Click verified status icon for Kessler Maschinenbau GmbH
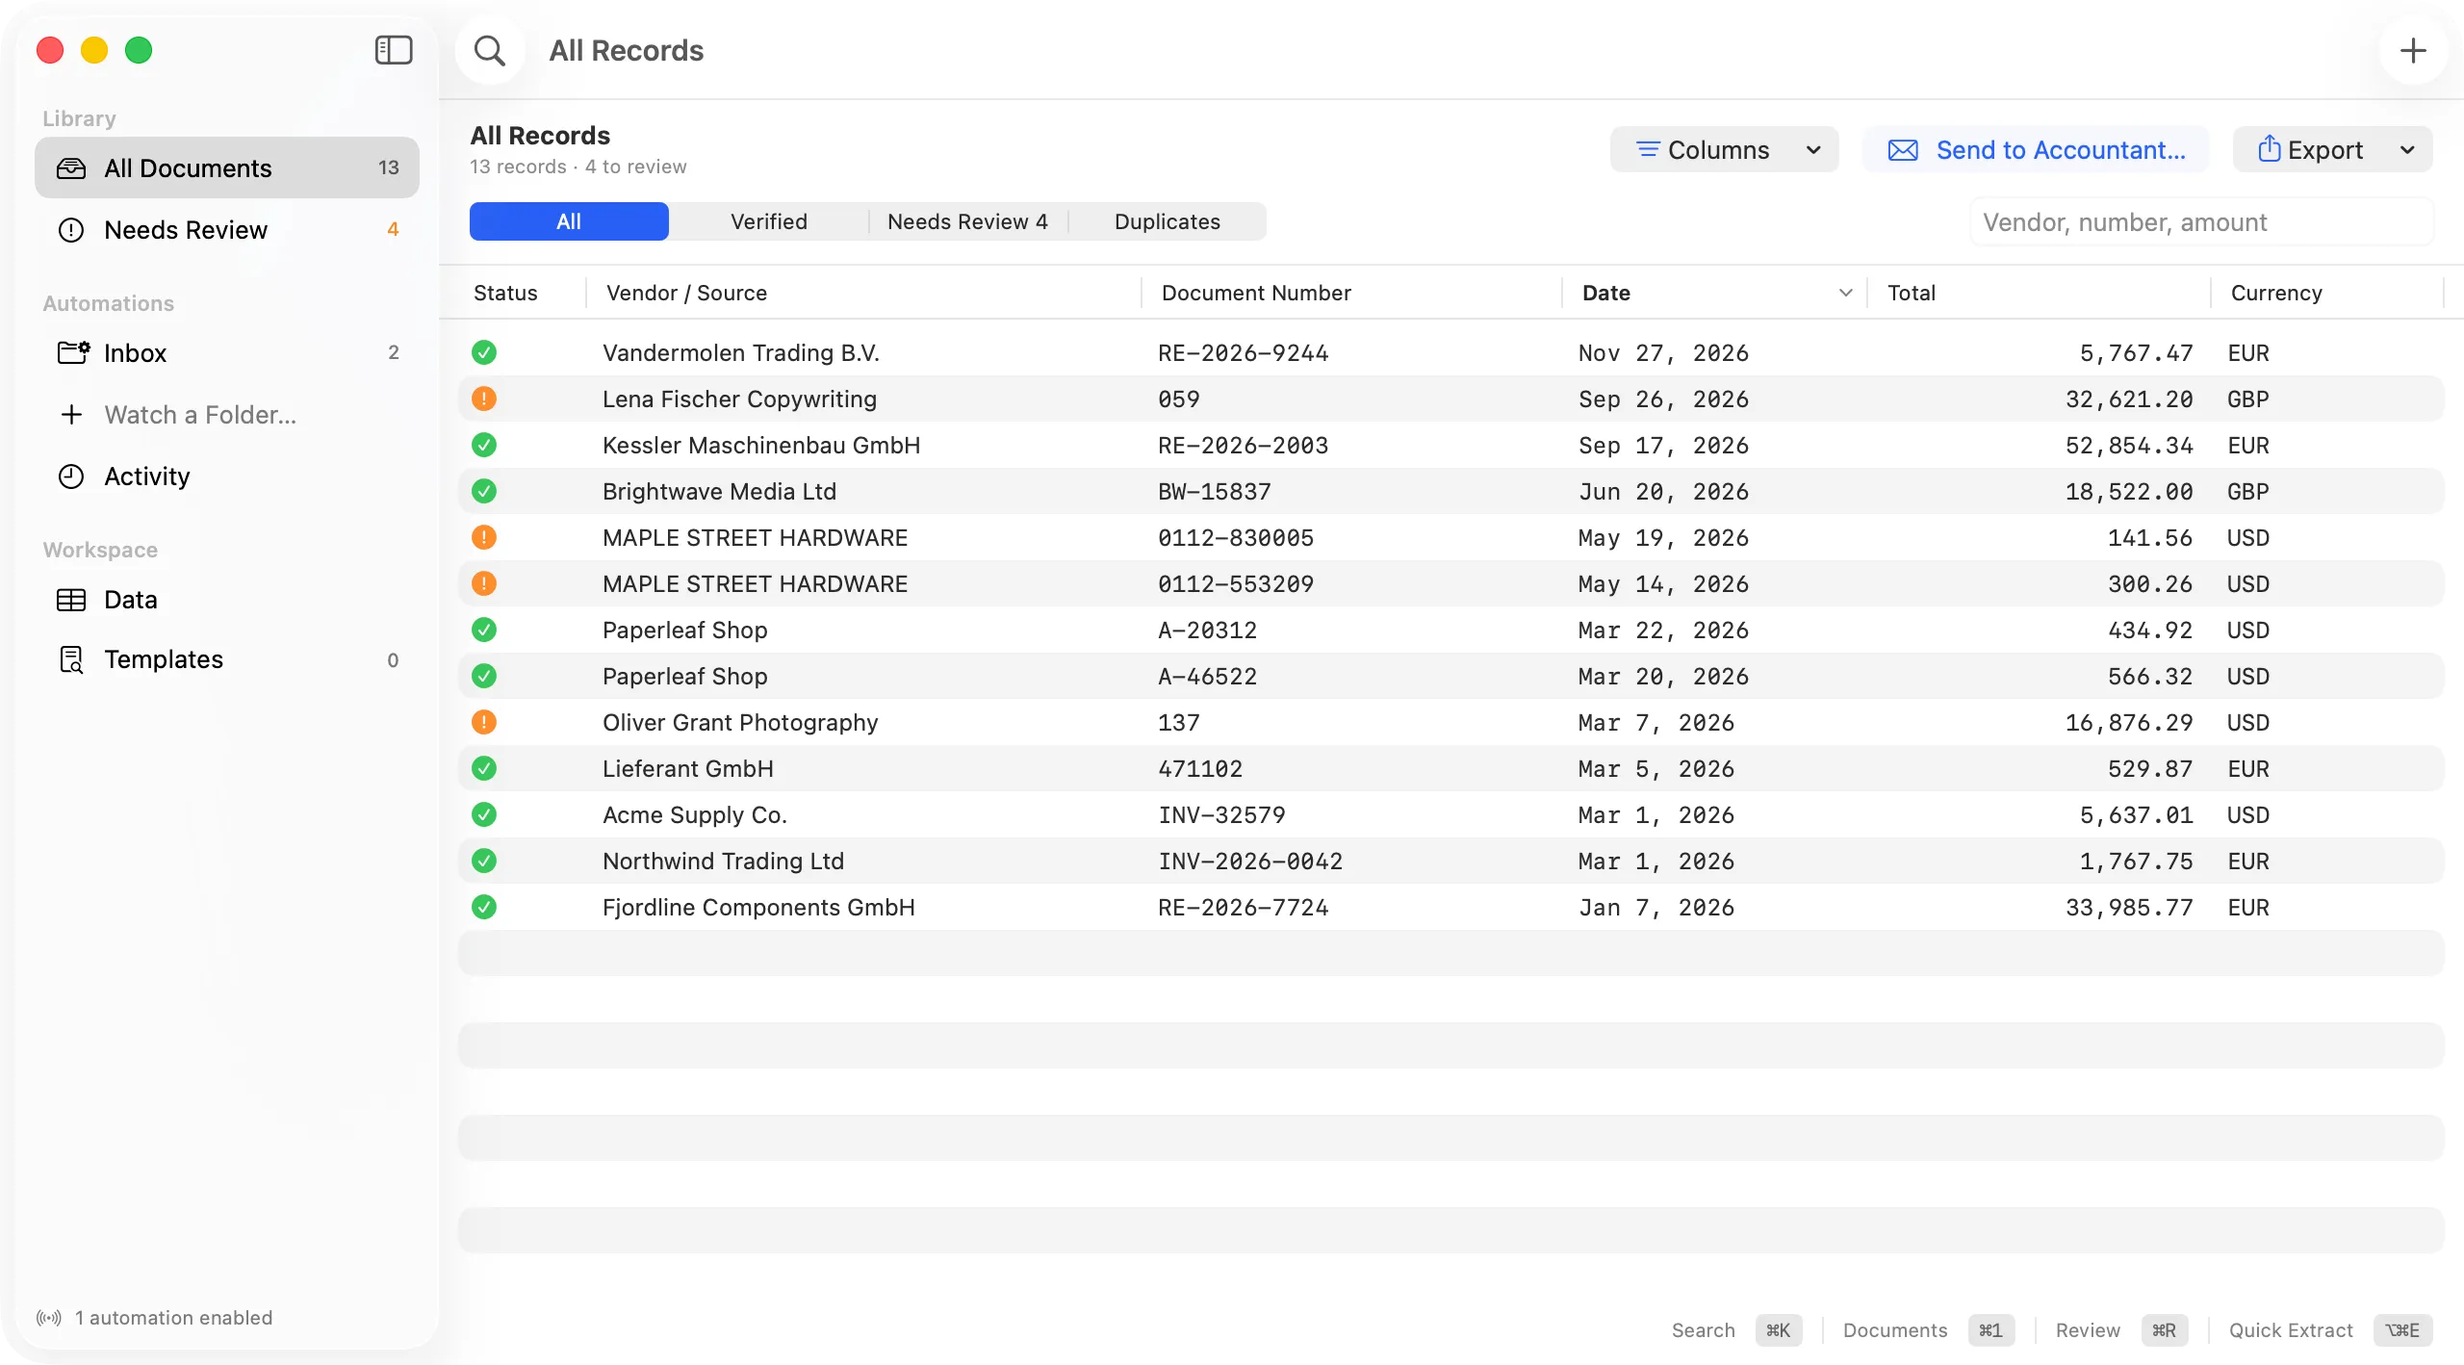 pos(484,445)
